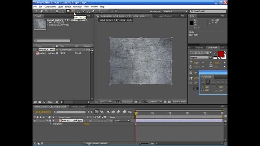The width and height of the screenshot is (260, 146).
Task: Expand the Transform property group
Action: (50, 124)
